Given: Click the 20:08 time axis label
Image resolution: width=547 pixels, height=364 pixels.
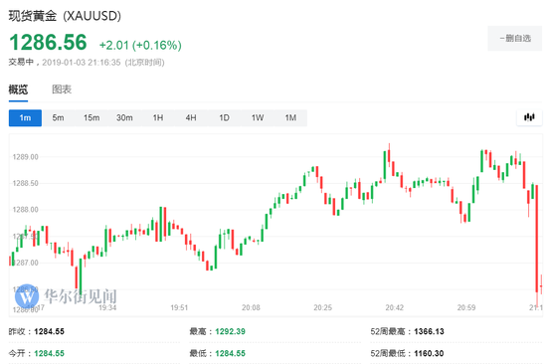Looking at the screenshot, I should (x=252, y=308).
